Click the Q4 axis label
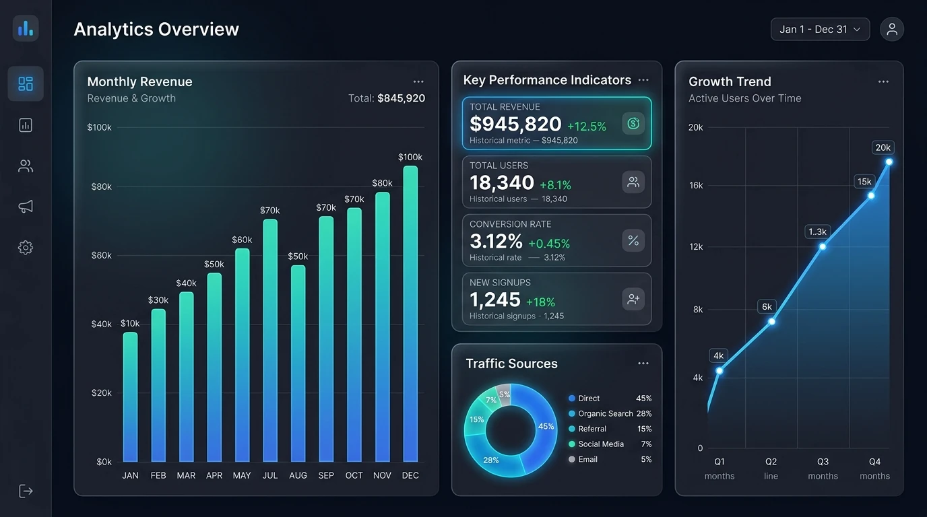This screenshot has height=517, width=927. 874,462
